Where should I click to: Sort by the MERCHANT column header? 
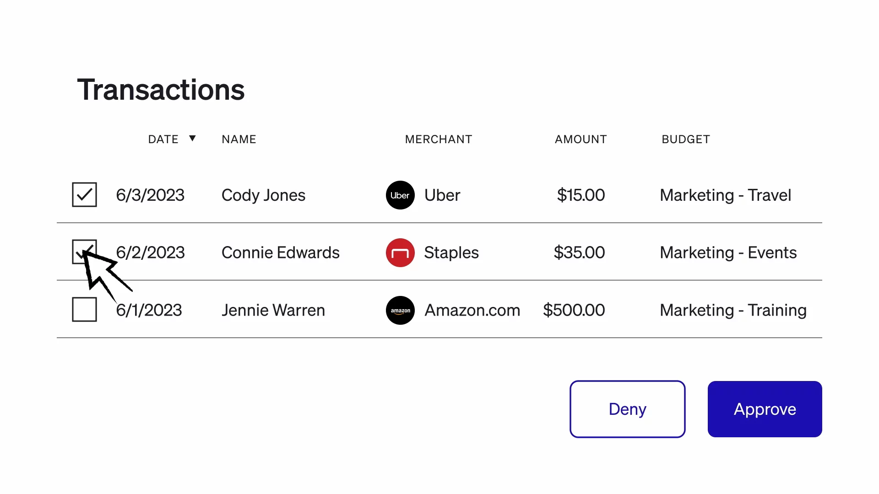[438, 140]
